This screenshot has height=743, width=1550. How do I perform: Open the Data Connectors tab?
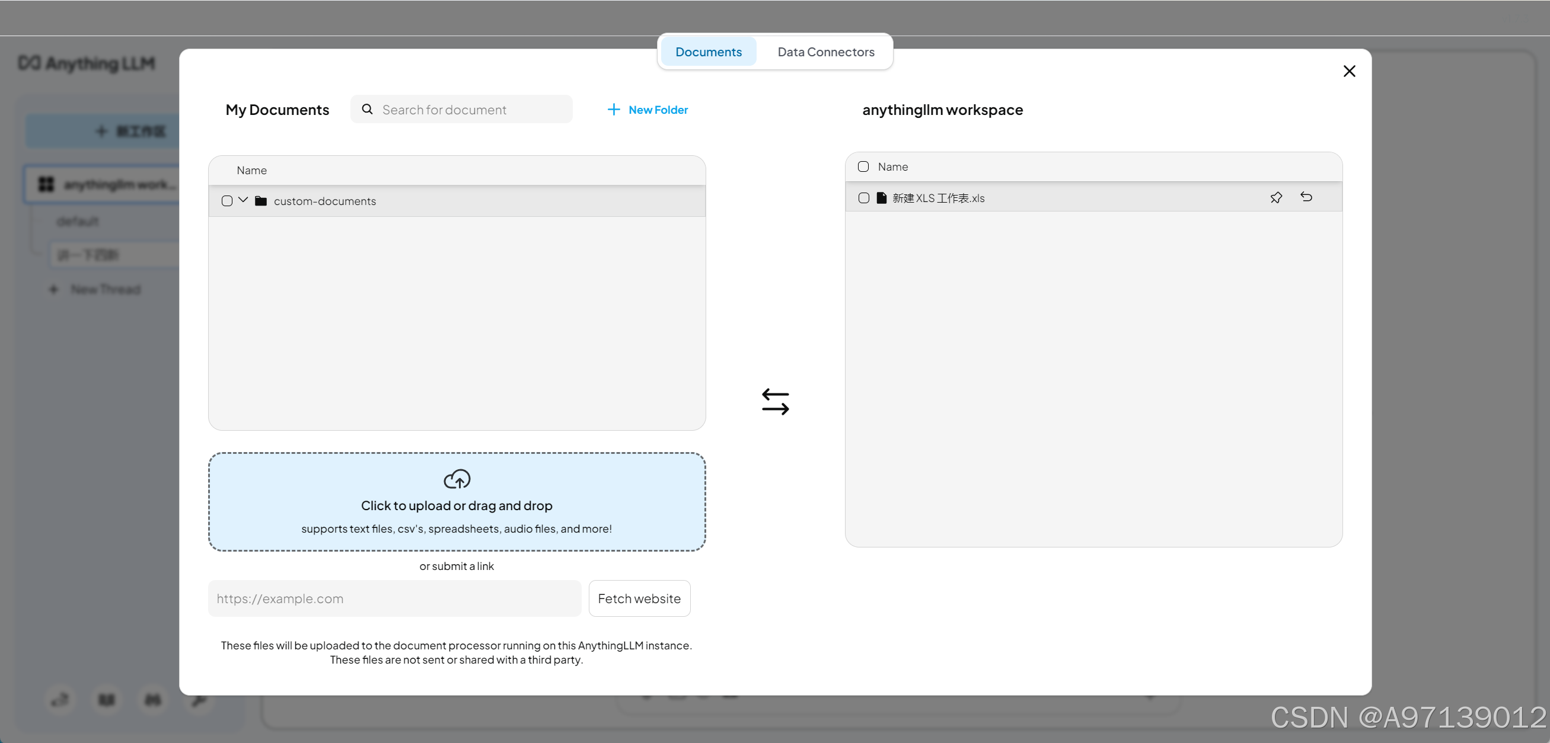click(x=825, y=52)
